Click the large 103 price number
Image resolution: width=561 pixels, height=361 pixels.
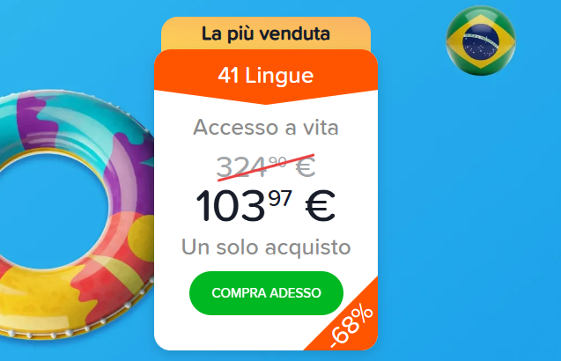(231, 206)
